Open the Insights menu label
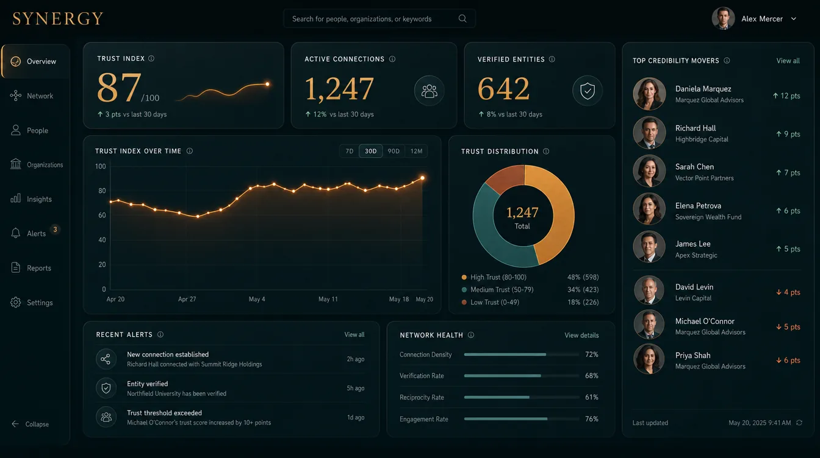This screenshot has height=458, width=820. 39,199
